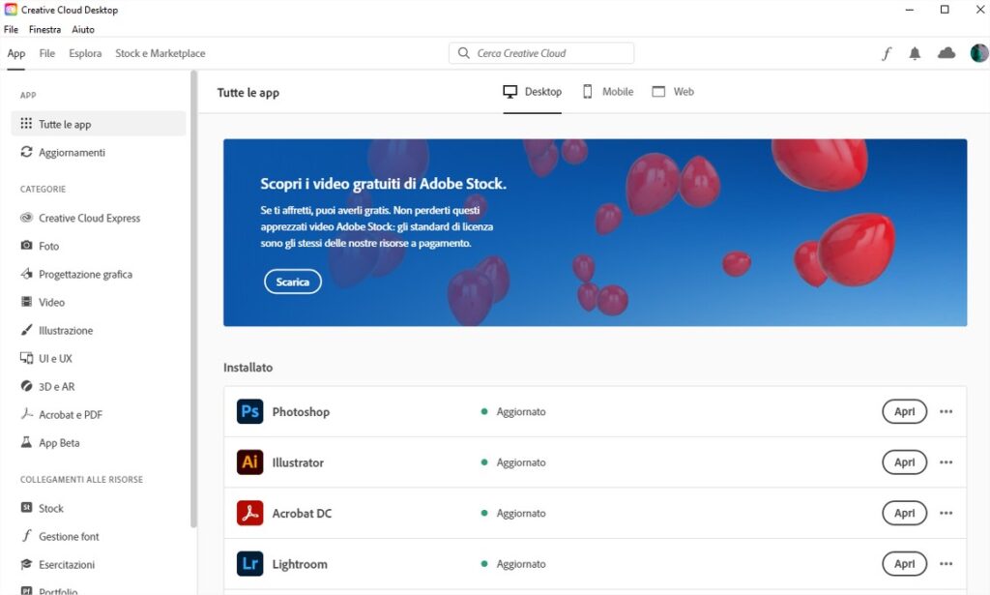The height and width of the screenshot is (595, 990).
Task: Click the Cerca Creative Cloud search field
Action: 539,52
